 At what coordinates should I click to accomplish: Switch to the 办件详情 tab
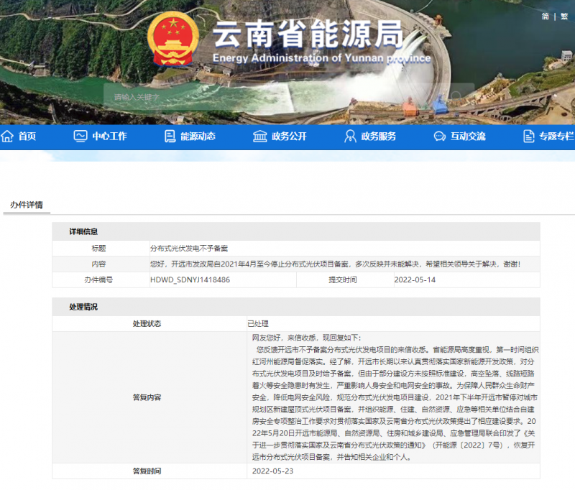[x=26, y=205]
